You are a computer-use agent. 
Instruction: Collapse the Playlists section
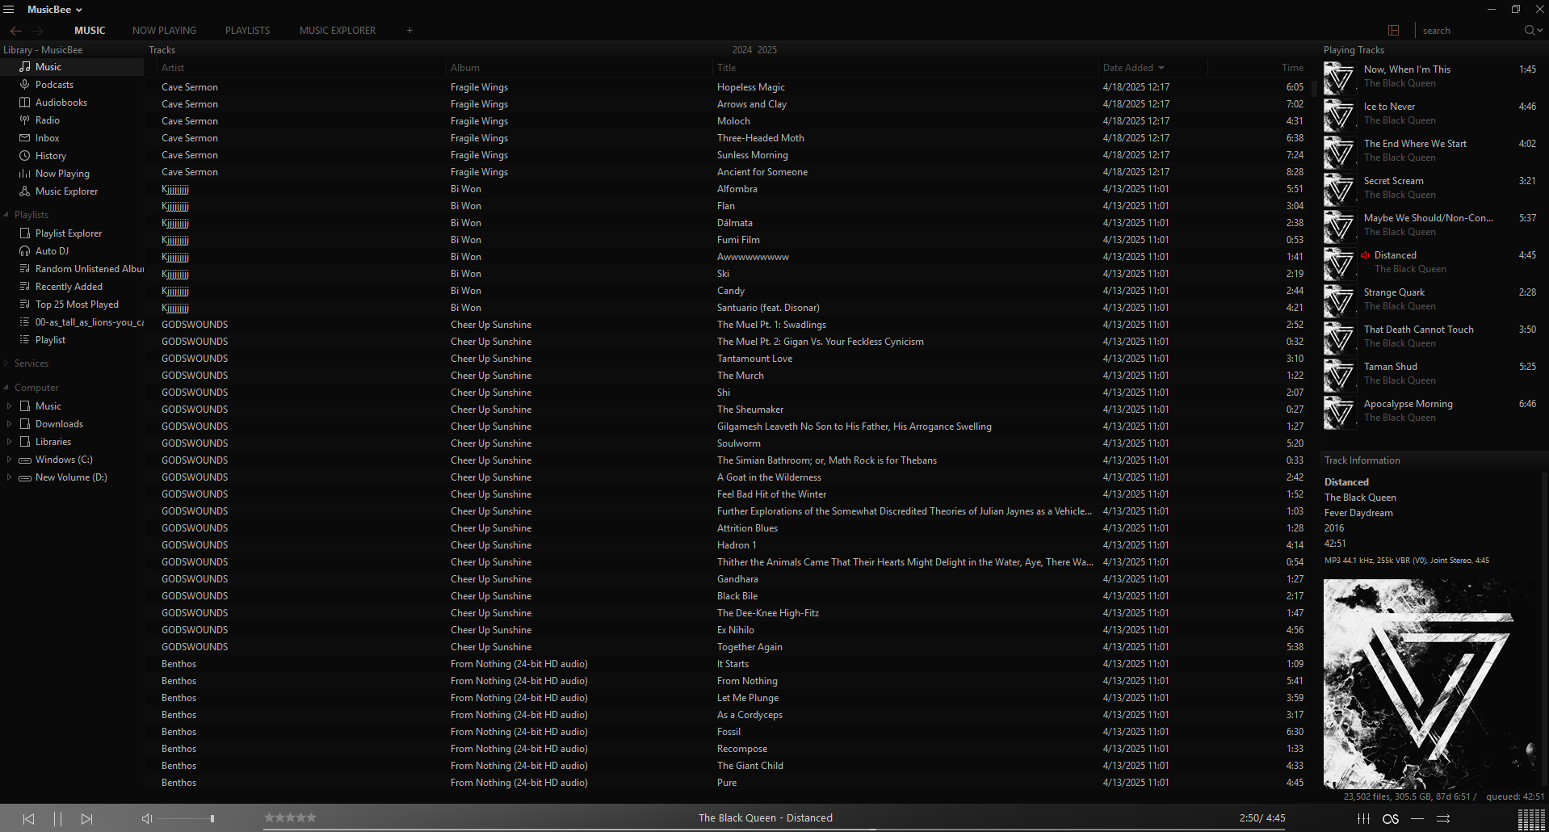click(6, 215)
